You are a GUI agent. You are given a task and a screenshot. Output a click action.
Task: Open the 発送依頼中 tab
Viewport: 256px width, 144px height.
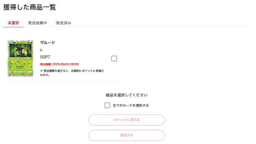coord(38,23)
